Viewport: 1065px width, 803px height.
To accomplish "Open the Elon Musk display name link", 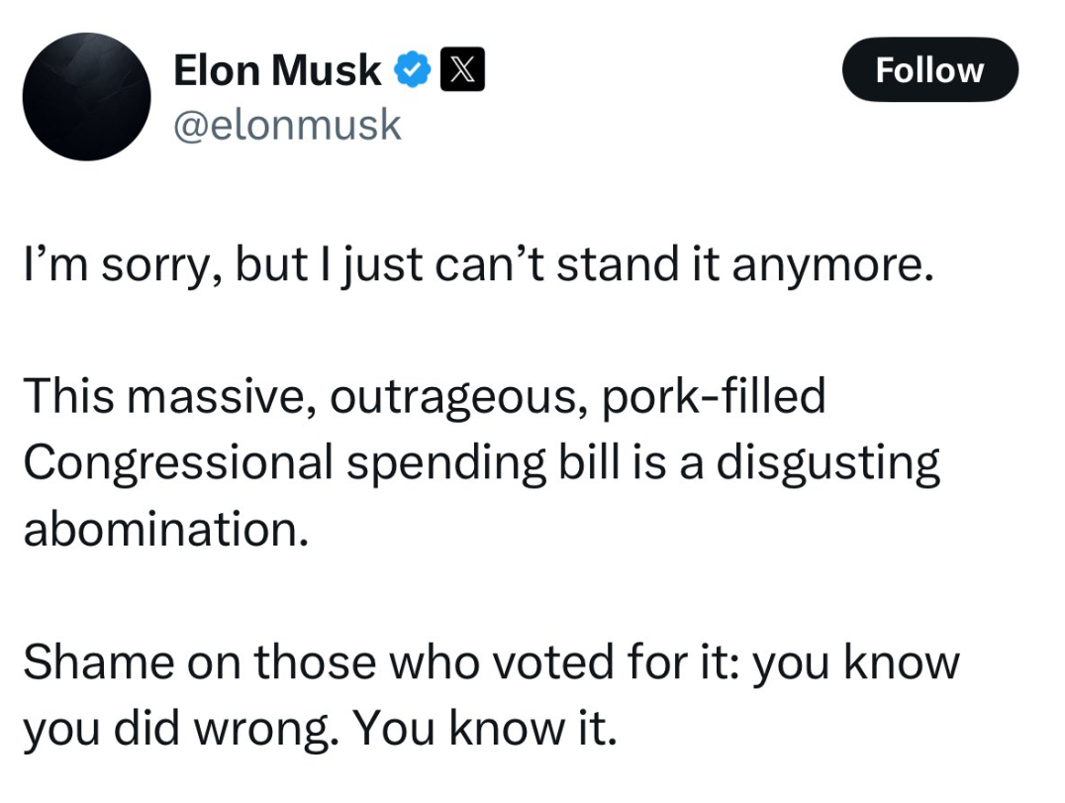I will pyautogui.click(x=277, y=70).
